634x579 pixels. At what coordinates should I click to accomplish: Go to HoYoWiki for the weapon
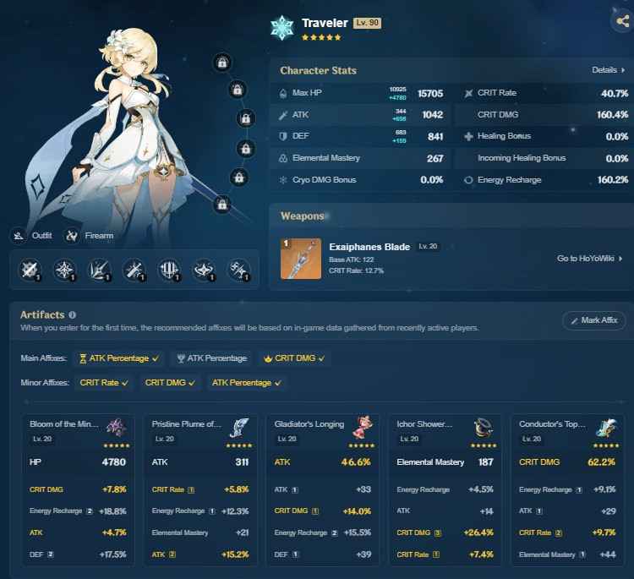tap(589, 259)
